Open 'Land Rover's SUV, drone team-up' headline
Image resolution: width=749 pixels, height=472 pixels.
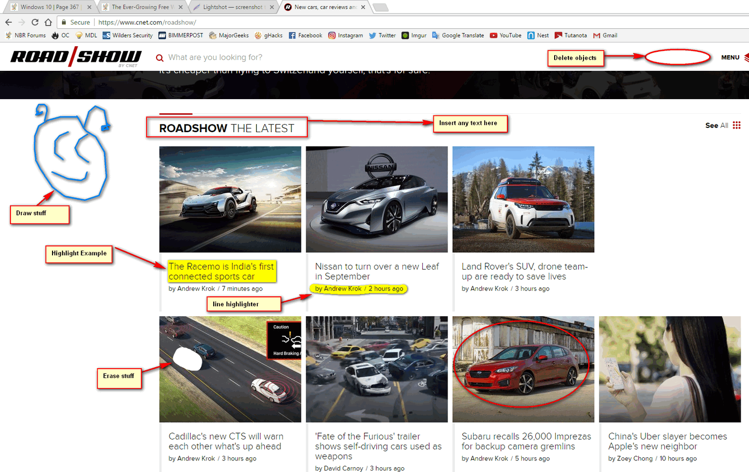(x=525, y=272)
